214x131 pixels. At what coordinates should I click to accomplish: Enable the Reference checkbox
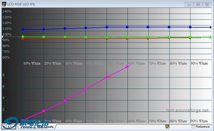pyautogui.click(x=193, y=127)
